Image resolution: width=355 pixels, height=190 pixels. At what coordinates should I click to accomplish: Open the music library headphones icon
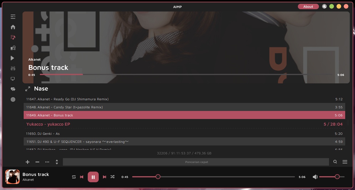pos(13,48)
